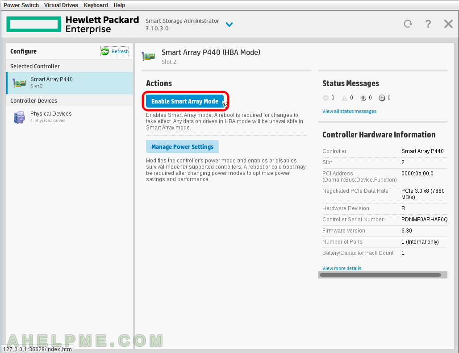Close the application with X icon
This screenshot has width=459, height=353.
[x=448, y=24]
